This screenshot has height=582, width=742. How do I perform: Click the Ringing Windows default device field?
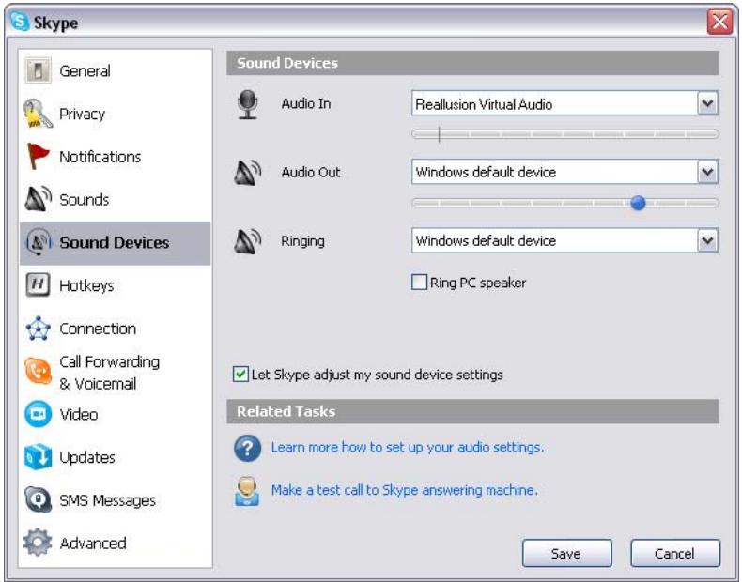(565, 240)
